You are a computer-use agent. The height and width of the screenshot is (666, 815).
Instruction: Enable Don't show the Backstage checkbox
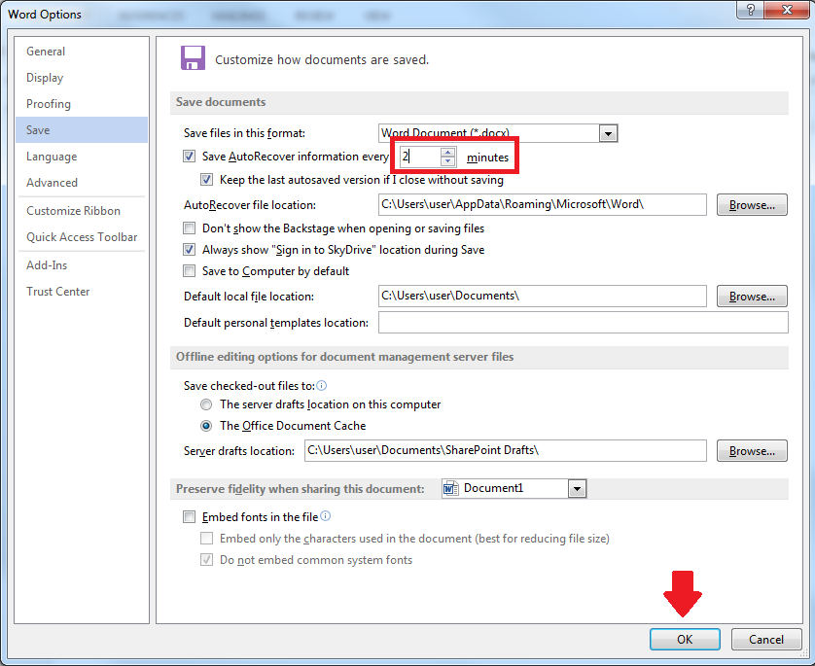pyautogui.click(x=190, y=228)
